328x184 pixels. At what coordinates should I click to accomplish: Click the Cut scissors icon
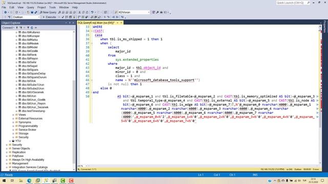(79, 12)
